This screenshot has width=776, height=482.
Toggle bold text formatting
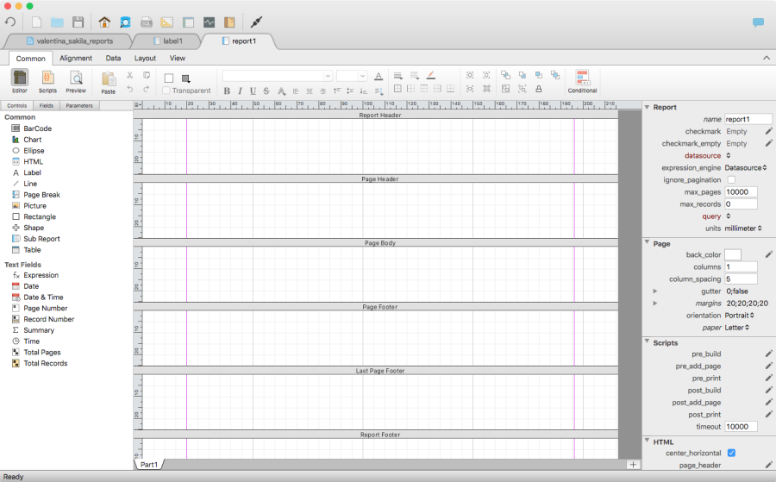pyautogui.click(x=227, y=91)
